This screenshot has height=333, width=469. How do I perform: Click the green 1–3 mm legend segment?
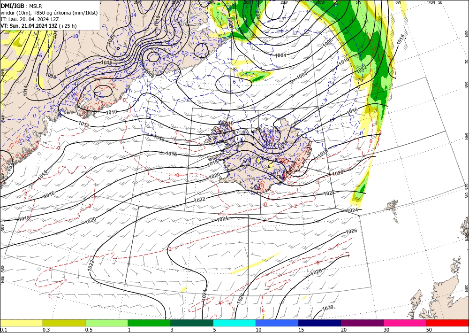[x=149, y=323]
